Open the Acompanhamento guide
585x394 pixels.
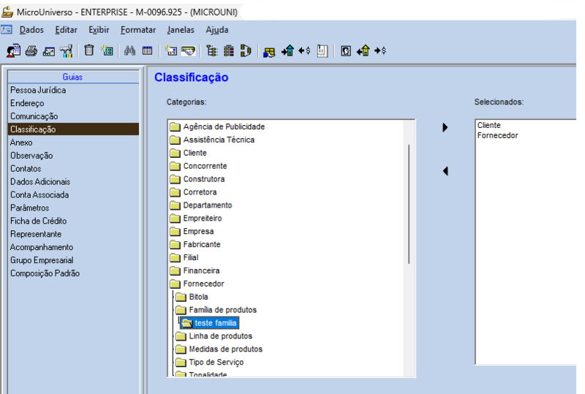coord(73,246)
